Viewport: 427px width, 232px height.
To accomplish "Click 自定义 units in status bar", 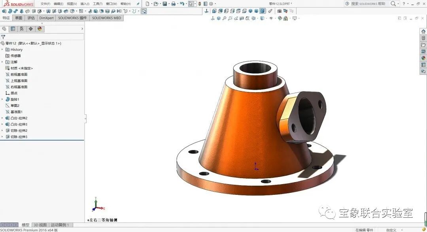I will (x=391, y=230).
